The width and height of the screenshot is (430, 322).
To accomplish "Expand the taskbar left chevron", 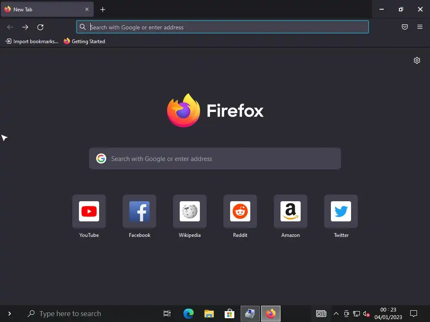I will pyautogui.click(x=10, y=314).
